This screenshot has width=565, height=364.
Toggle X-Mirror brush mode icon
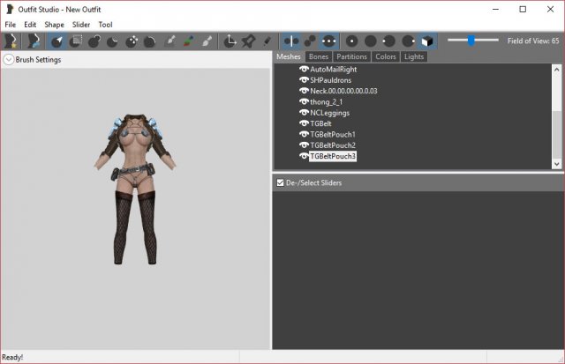tap(292, 41)
